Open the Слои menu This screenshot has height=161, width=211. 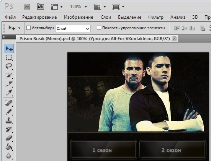(106, 17)
